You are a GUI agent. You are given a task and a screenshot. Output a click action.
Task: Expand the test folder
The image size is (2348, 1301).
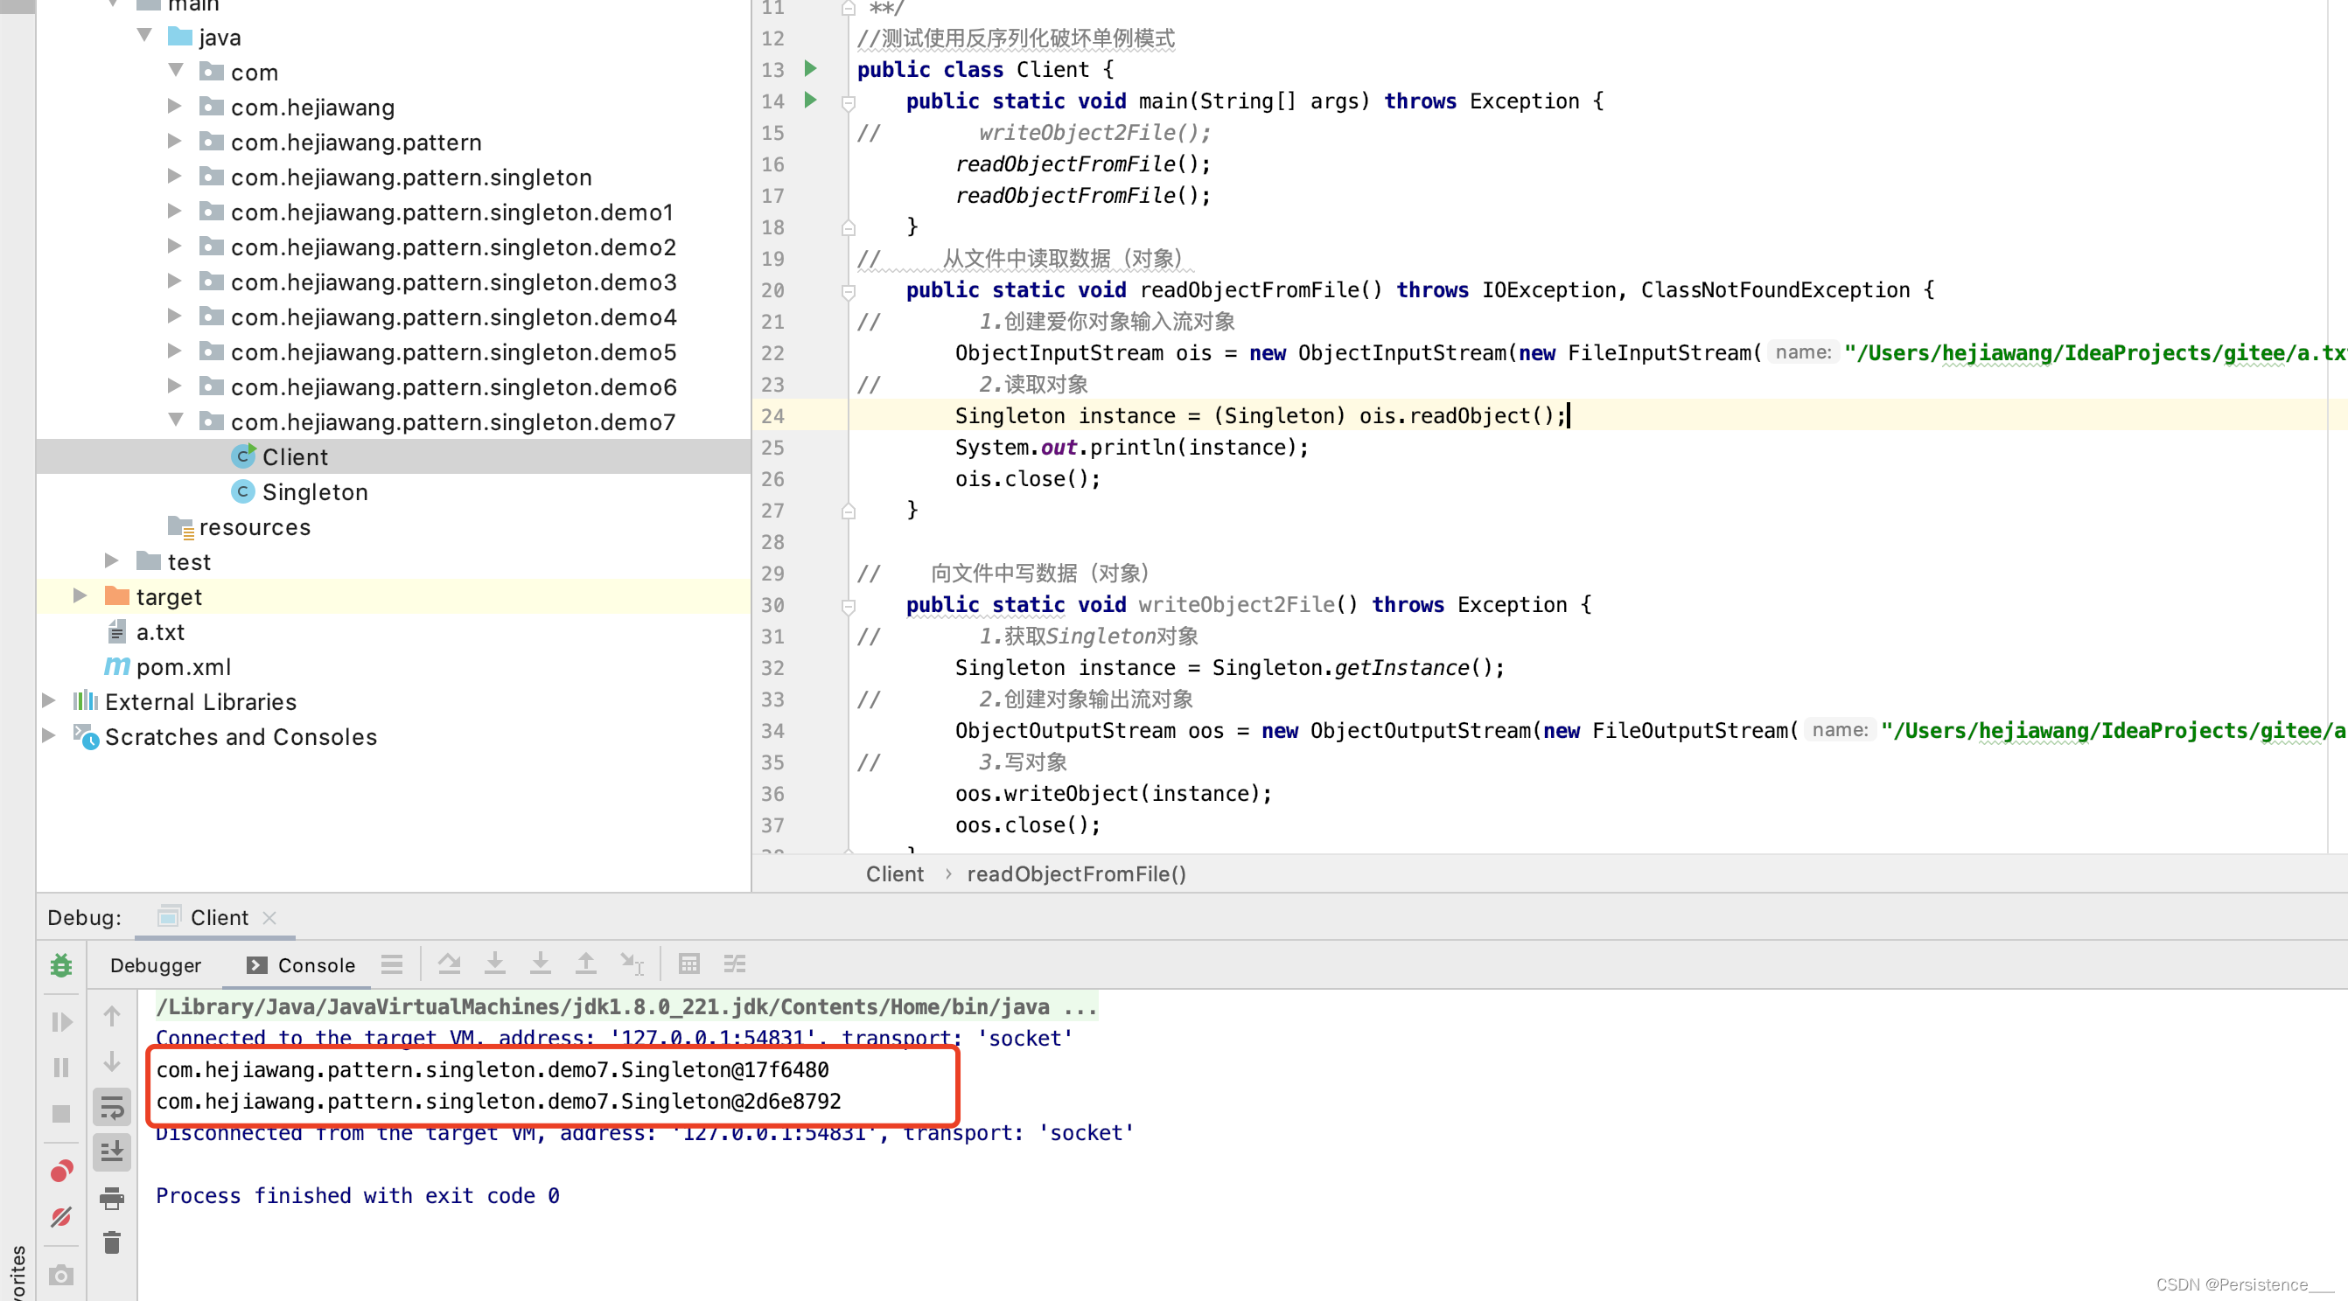(111, 560)
